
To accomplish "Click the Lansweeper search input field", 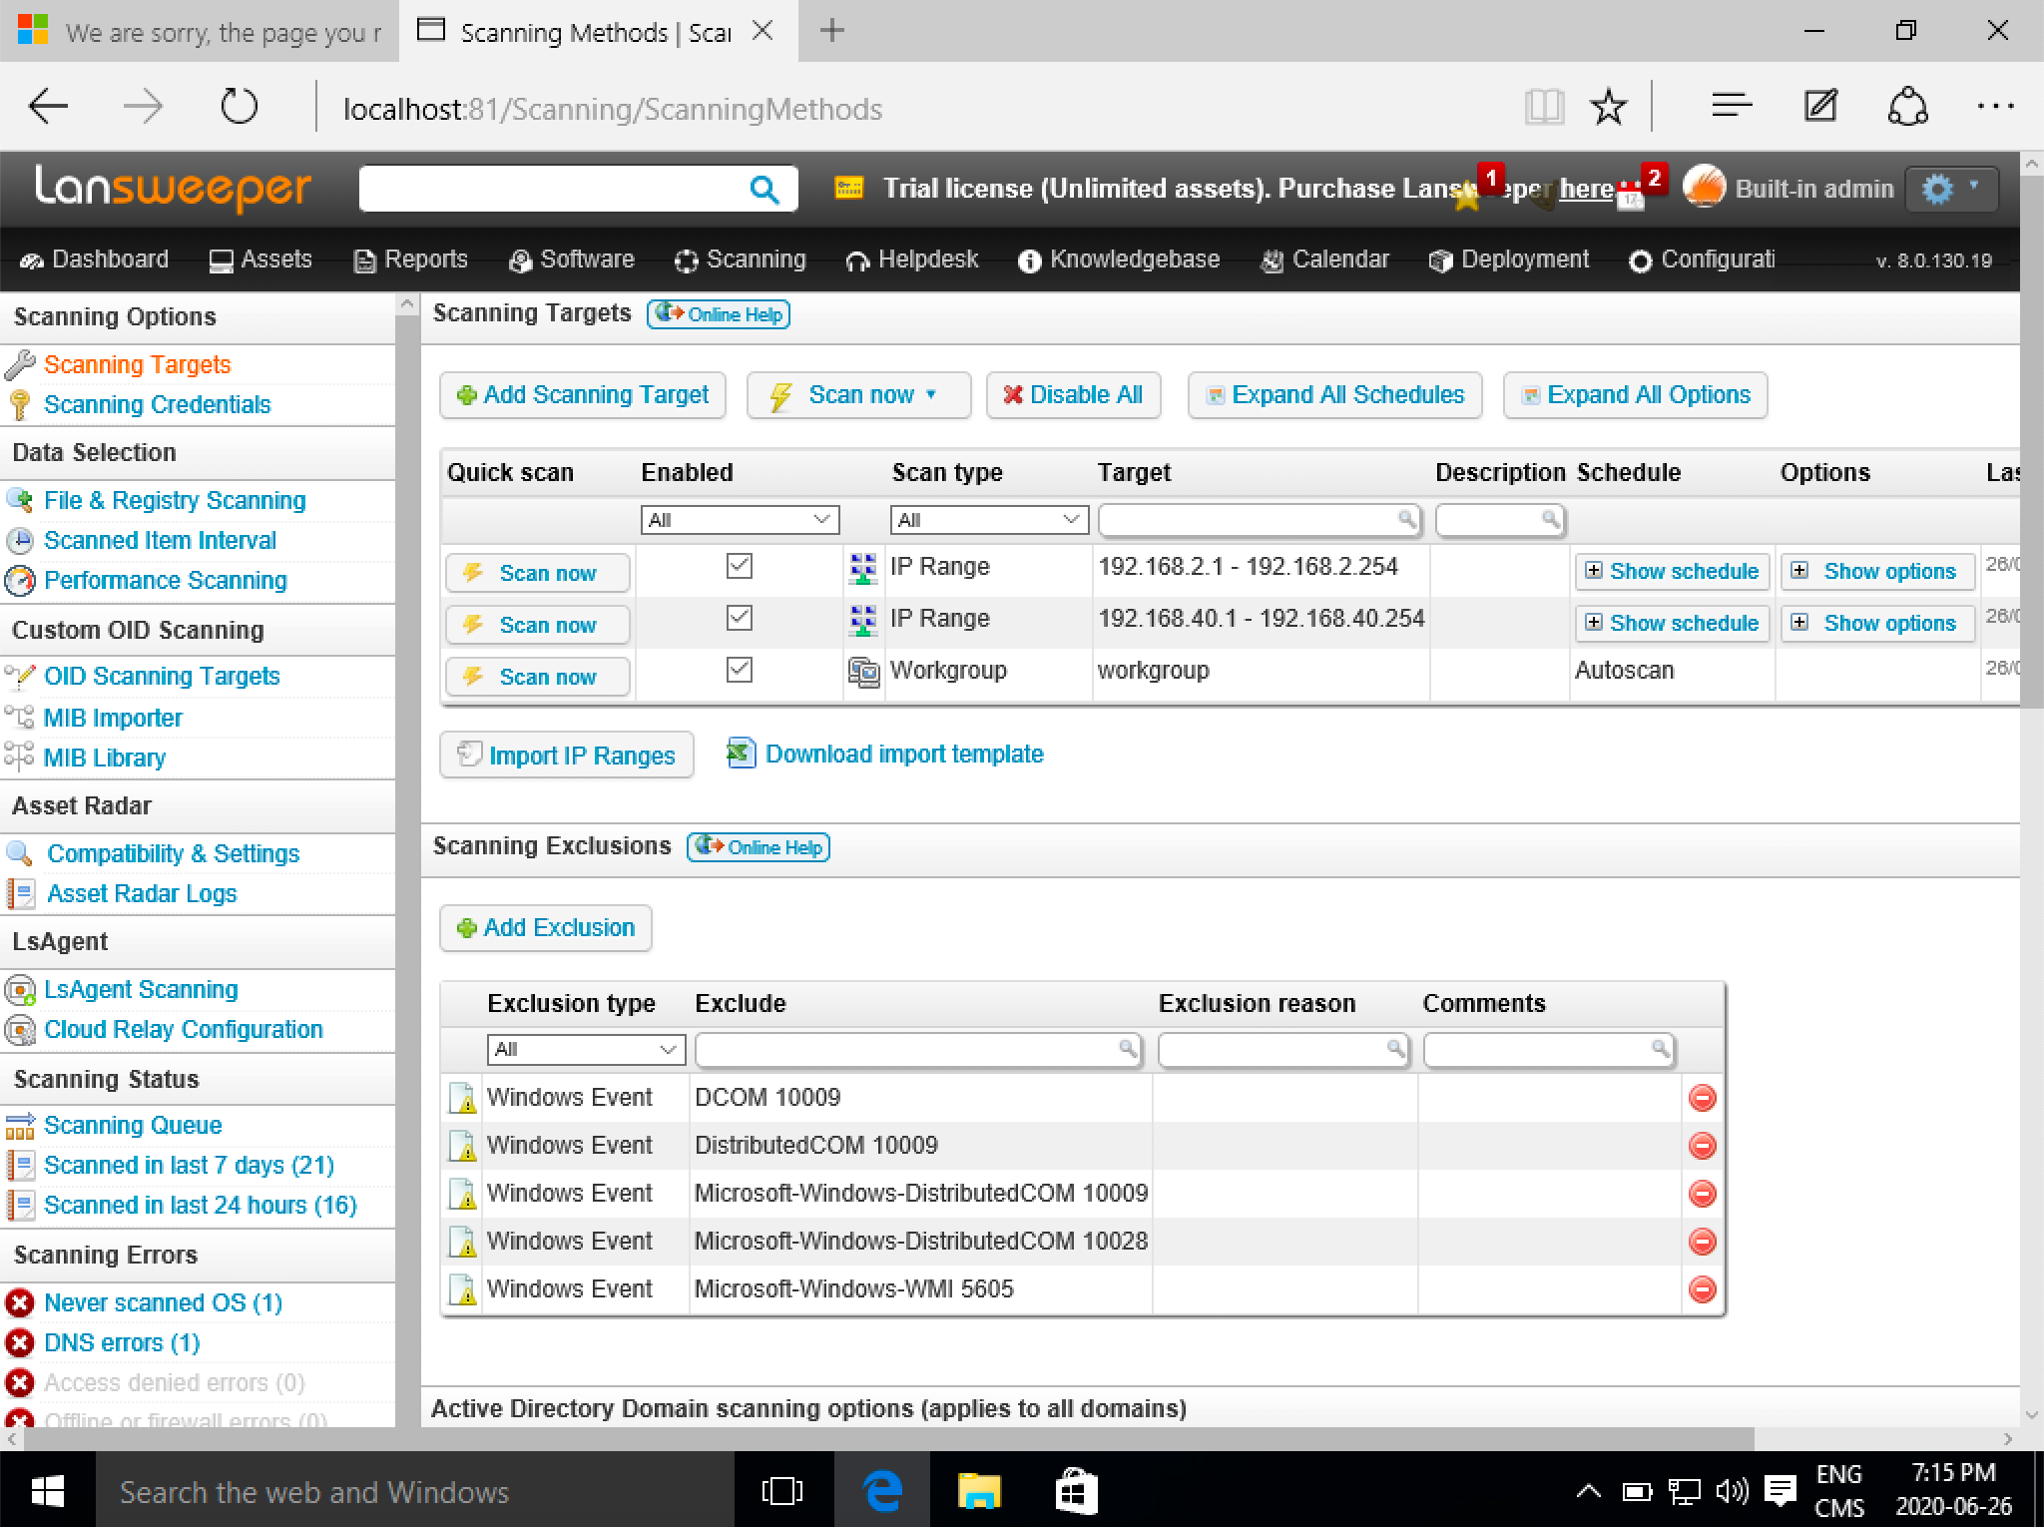I will click(x=554, y=189).
